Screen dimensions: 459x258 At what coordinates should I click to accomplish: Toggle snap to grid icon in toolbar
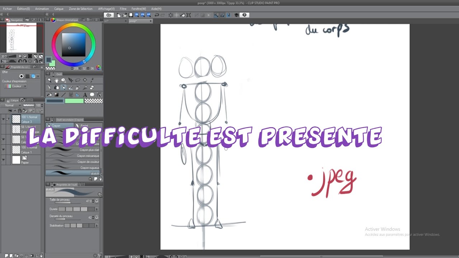click(x=228, y=15)
